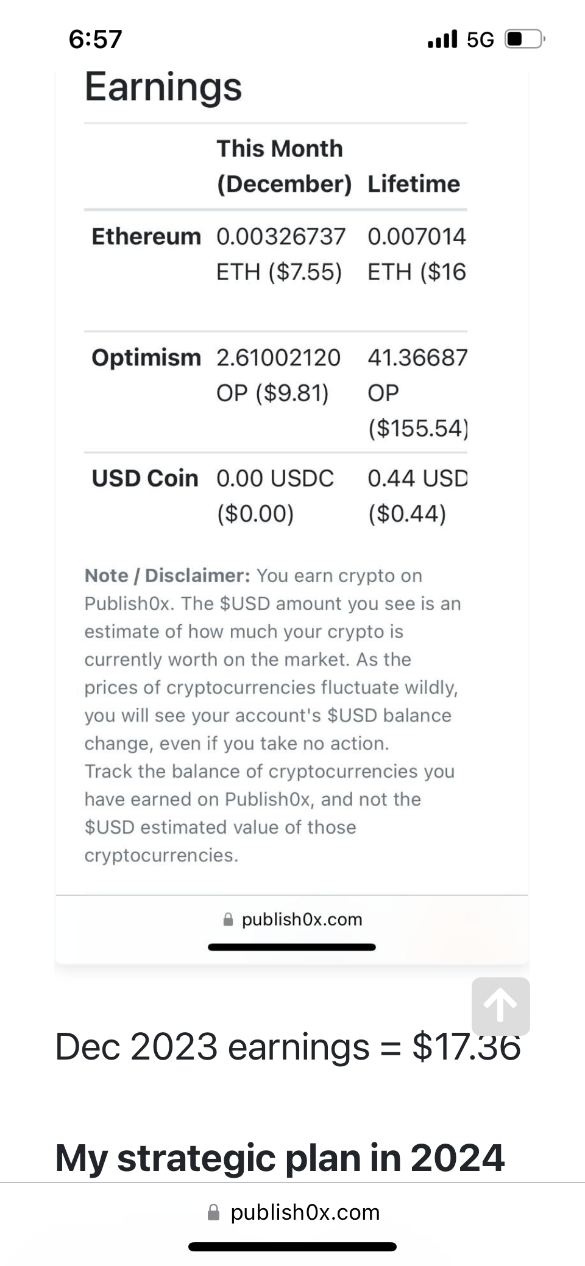Click the Note / Disclaimer bold label

click(167, 575)
